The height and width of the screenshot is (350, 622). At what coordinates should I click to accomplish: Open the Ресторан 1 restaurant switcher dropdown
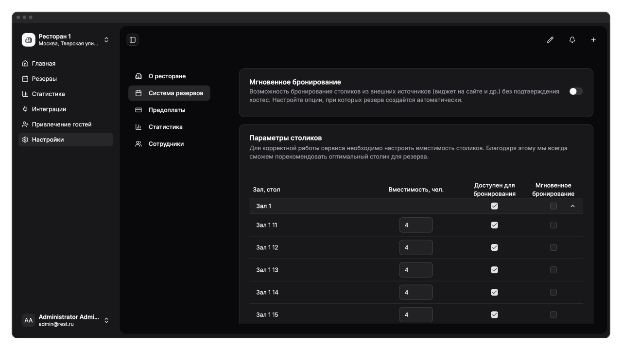pyautogui.click(x=106, y=40)
